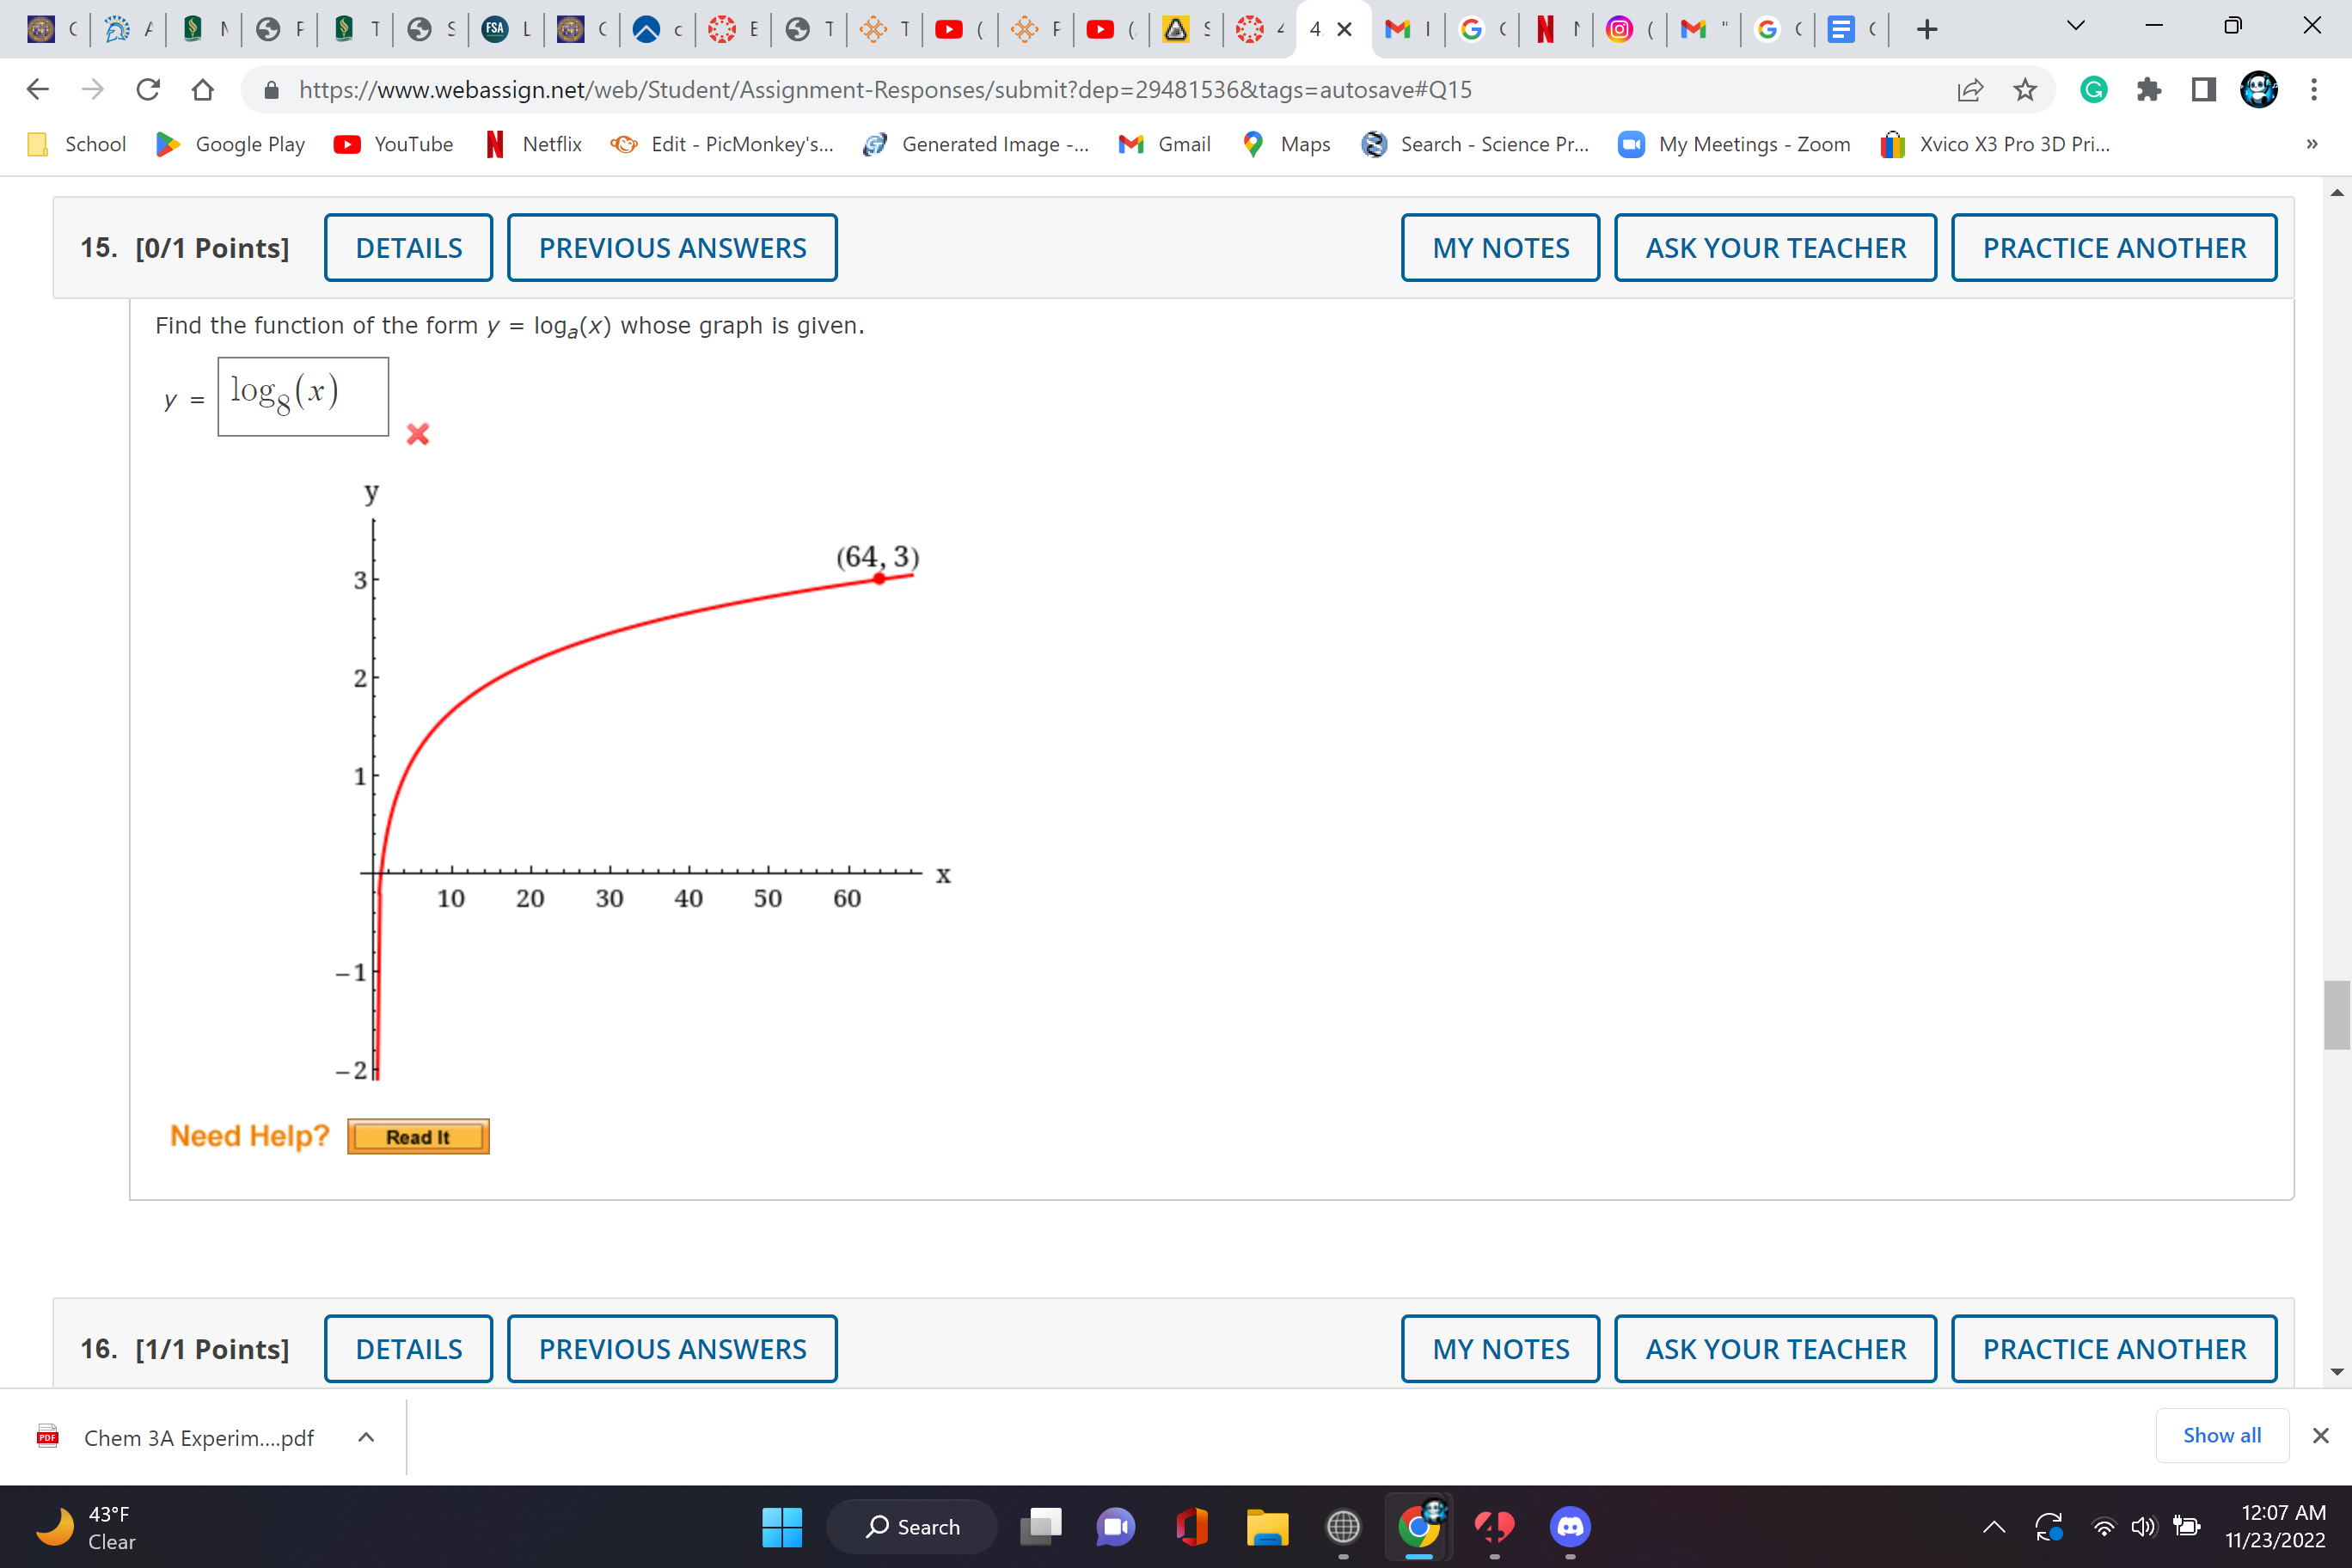
Task: Bookmark this page with star icon
Action: tap(2025, 90)
